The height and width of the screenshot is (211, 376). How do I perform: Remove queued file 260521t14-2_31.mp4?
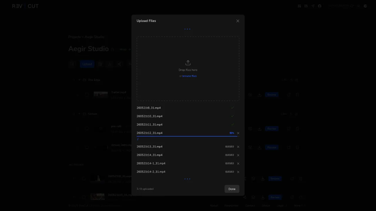pos(238,172)
